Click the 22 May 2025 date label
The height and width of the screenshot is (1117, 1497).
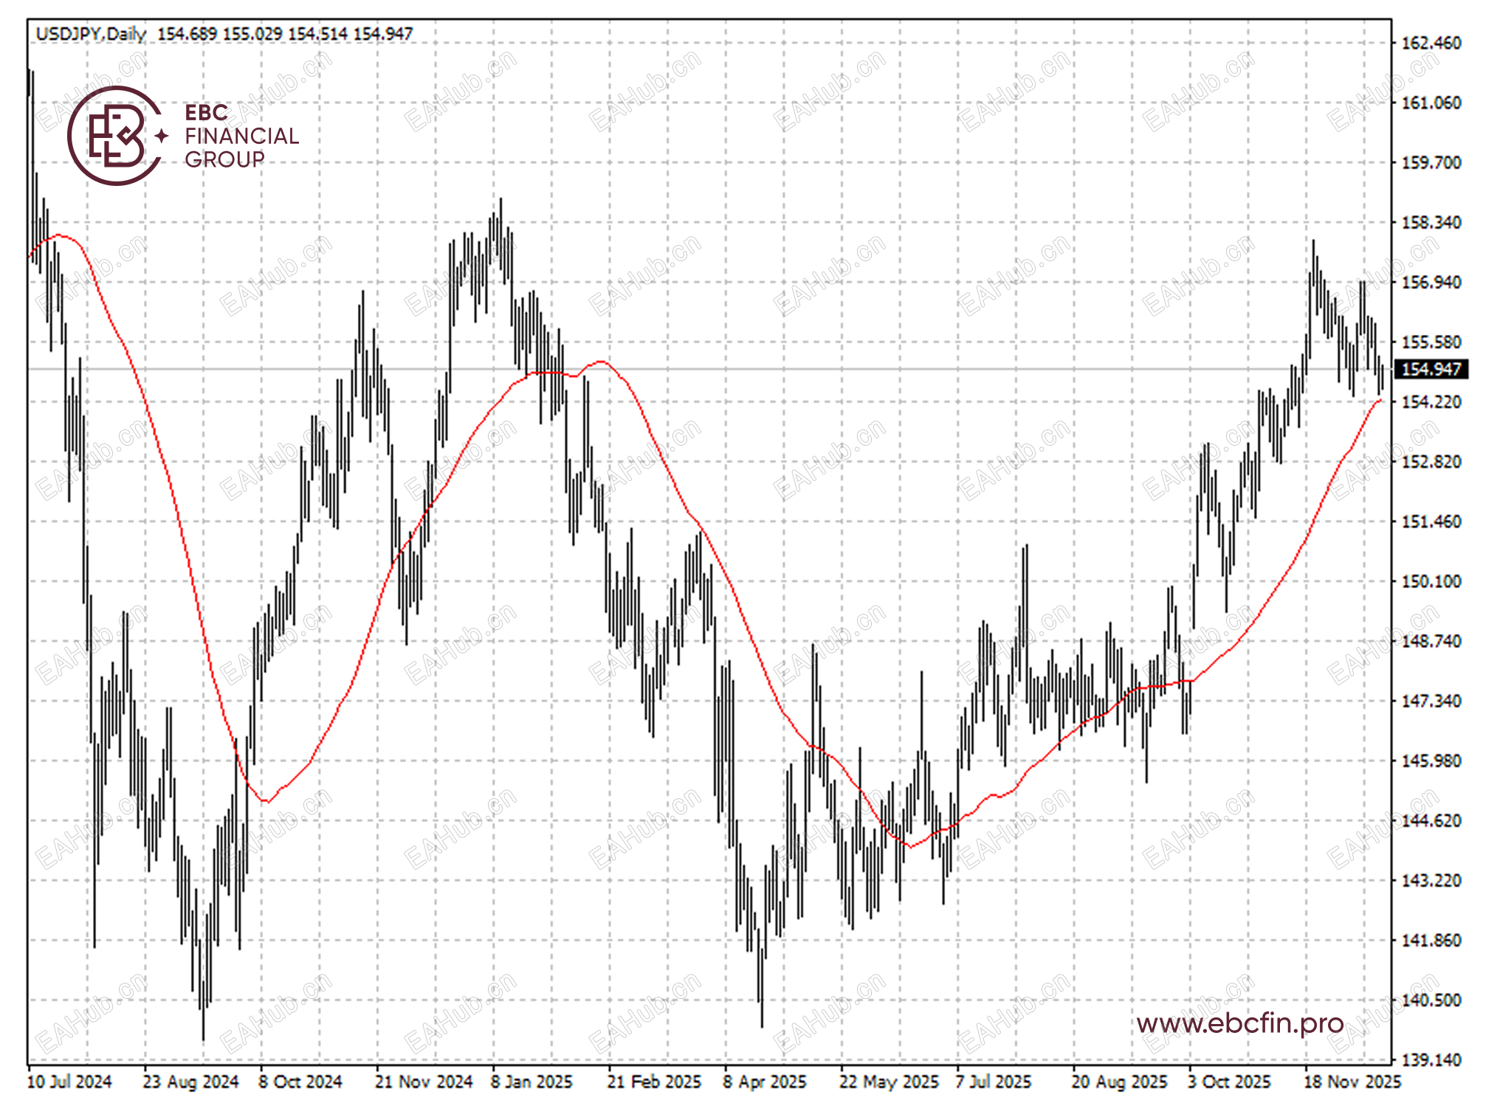tap(889, 1082)
